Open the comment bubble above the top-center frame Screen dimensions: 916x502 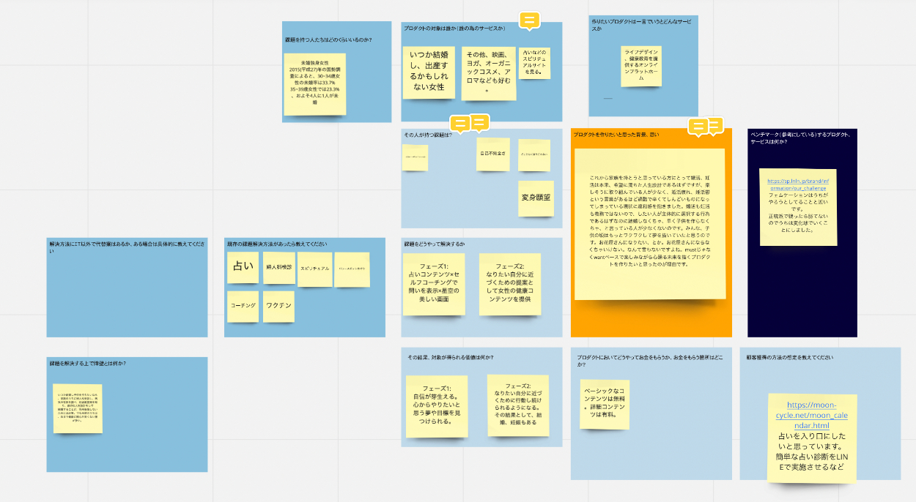(529, 20)
